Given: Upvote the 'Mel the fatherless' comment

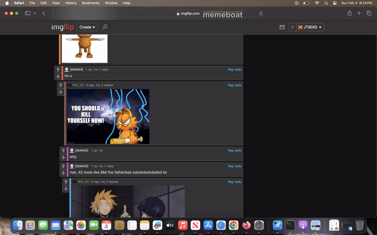Looking at the screenshot, I should coord(63,166).
